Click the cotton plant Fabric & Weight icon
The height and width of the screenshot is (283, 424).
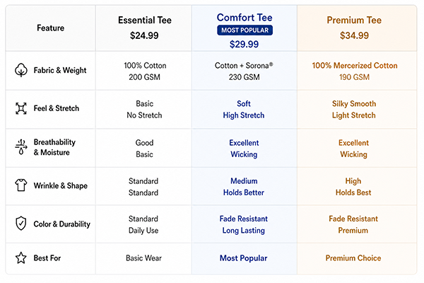click(x=20, y=70)
